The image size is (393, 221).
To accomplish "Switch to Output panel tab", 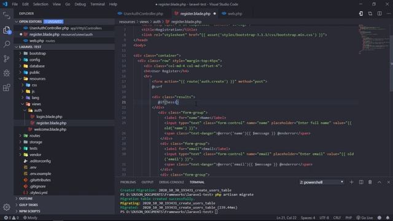I will point(147,182).
